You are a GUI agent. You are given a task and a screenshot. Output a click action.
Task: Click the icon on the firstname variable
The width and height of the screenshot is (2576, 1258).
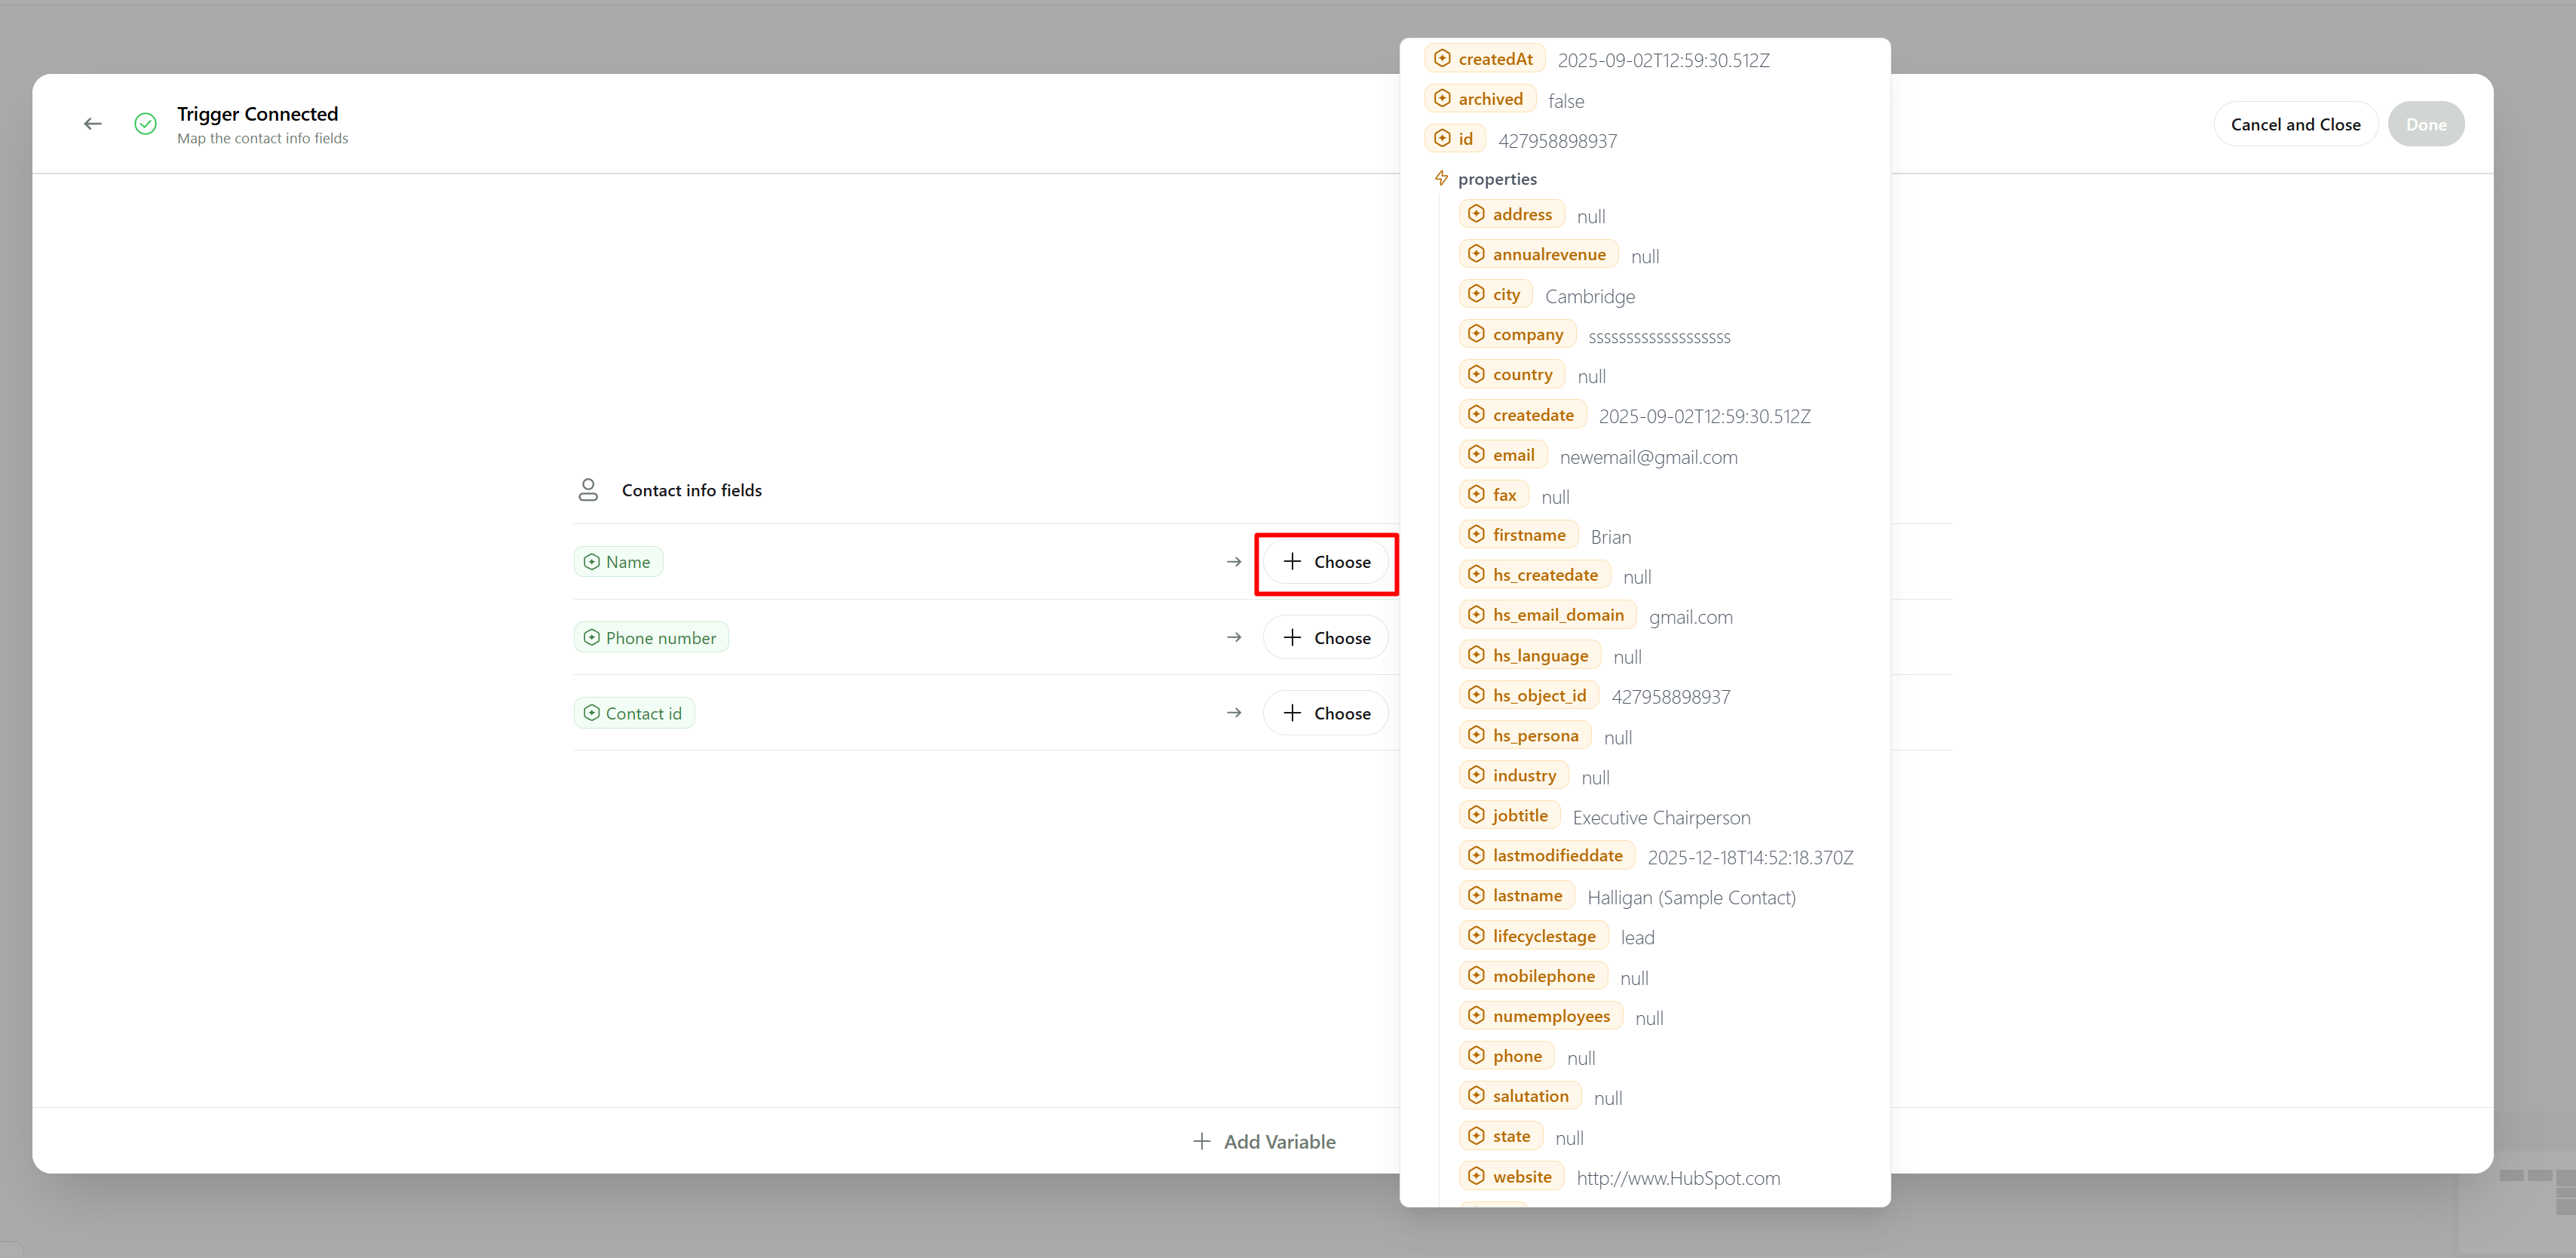click(x=1476, y=535)
